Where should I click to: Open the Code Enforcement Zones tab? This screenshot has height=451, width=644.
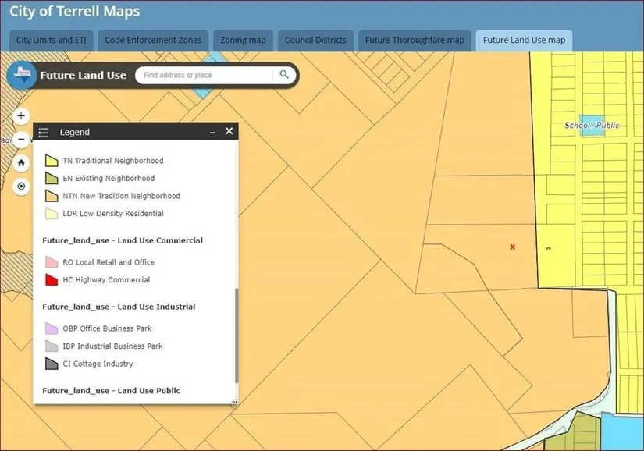pyautogui.click(x=153, y=41)
